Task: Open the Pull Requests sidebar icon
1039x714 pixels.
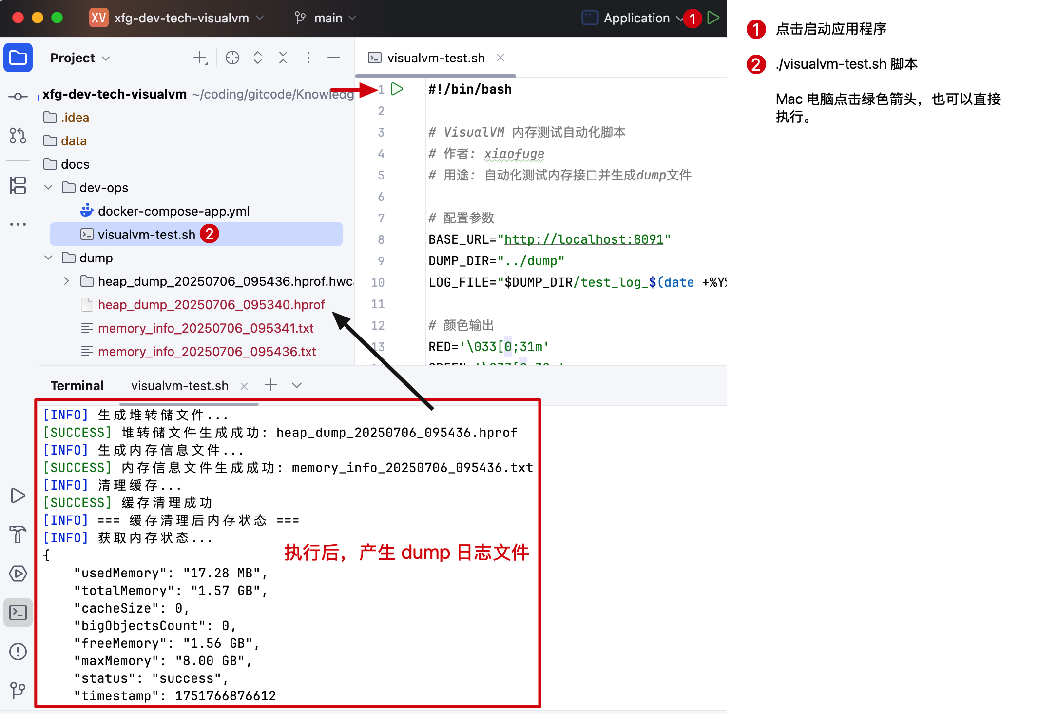Action: pyautogui.click(x=18, y=135)
